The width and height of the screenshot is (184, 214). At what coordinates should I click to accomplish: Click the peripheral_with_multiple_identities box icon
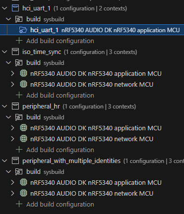15,161
